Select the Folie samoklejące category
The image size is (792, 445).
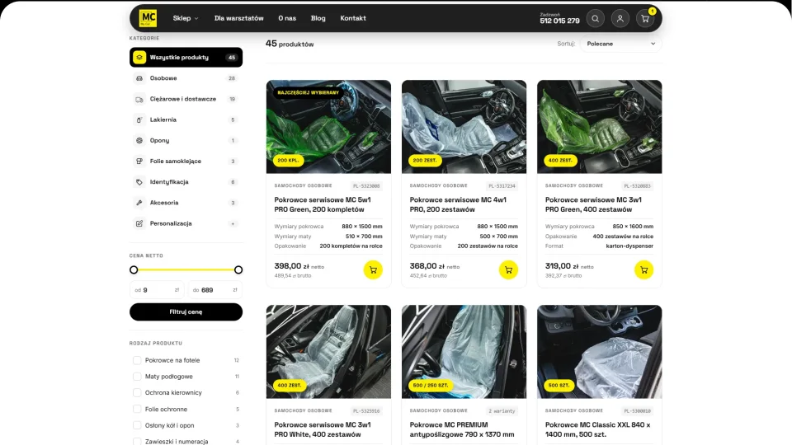click(186, 162)
